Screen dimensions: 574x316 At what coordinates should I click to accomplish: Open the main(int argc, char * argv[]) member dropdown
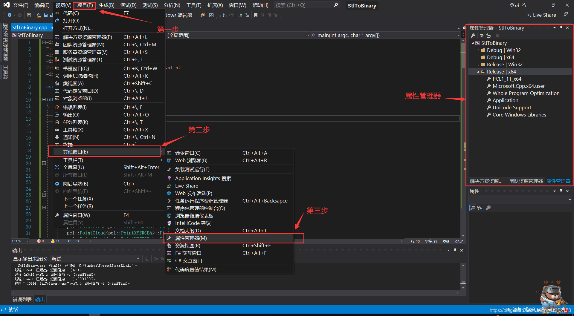pos(386,35)
